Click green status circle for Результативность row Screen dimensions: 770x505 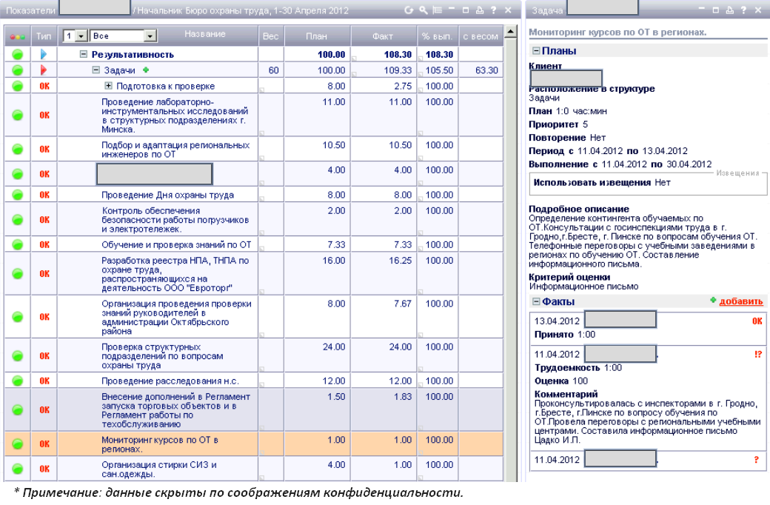(x=17, y=55)
